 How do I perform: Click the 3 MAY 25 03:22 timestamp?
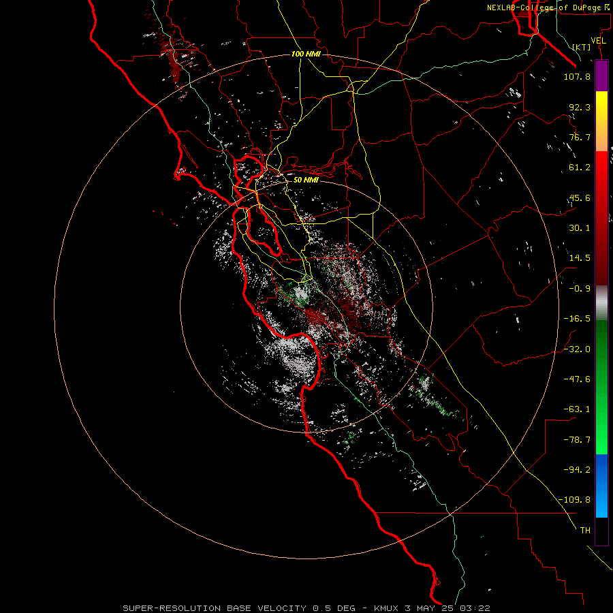[449, 608]
